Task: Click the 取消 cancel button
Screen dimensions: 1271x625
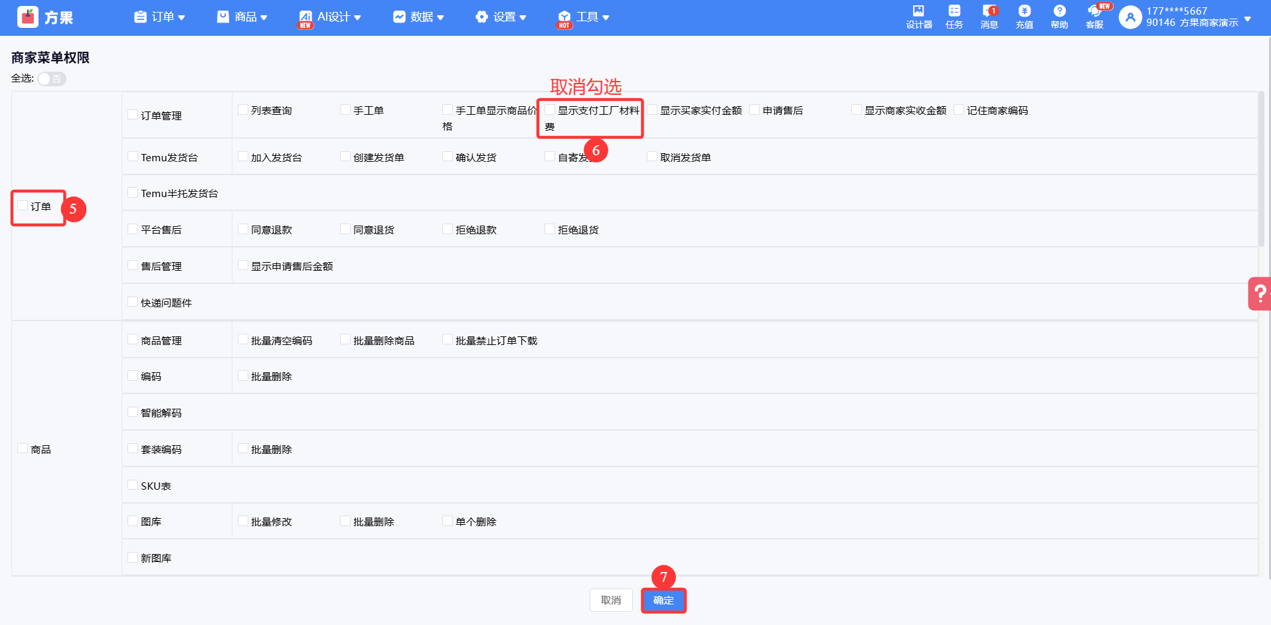Action: 611,600
